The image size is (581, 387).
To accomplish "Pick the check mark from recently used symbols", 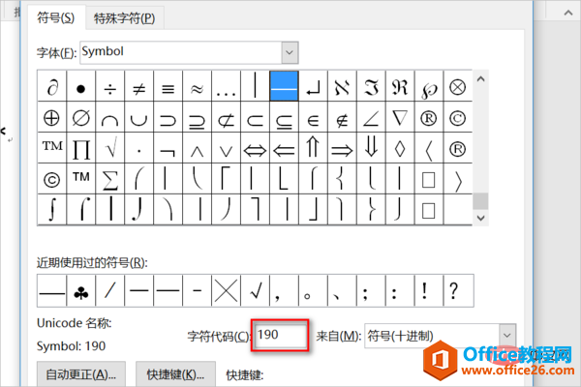I will click(x=255, y=290).
